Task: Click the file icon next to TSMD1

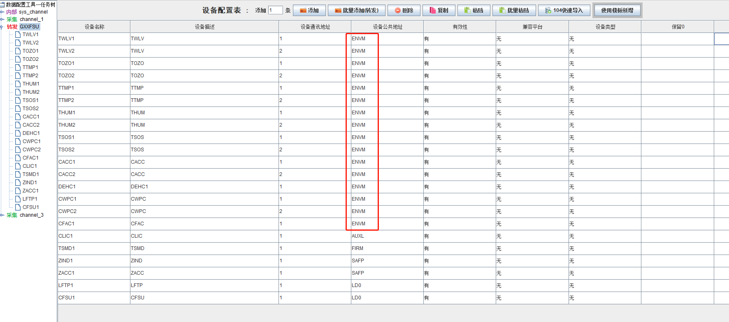Action: point(18,174)
